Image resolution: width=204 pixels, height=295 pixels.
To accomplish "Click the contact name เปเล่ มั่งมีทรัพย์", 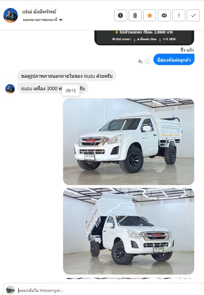I will 39,12.
